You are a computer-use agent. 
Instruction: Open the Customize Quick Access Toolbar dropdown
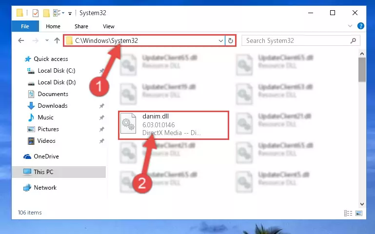click(x=70, y=13)
